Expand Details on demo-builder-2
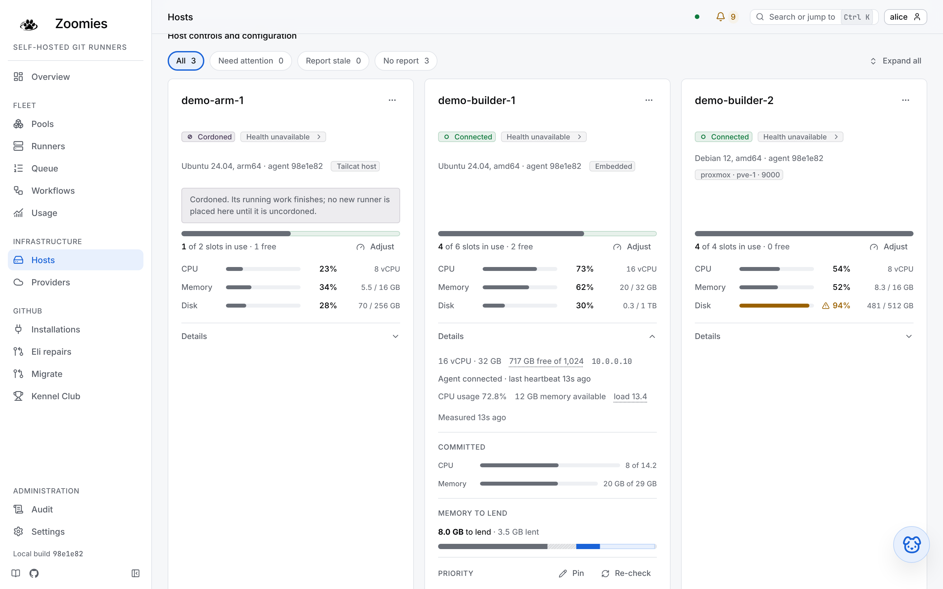The height and width of the screenshot is (589, 943). (804, 336)
